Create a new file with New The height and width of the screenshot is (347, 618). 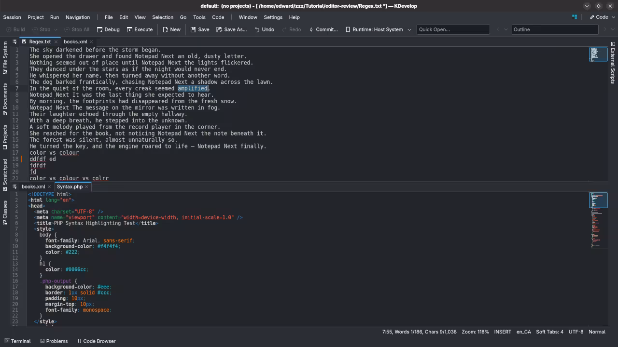click(x=171, y=29)
